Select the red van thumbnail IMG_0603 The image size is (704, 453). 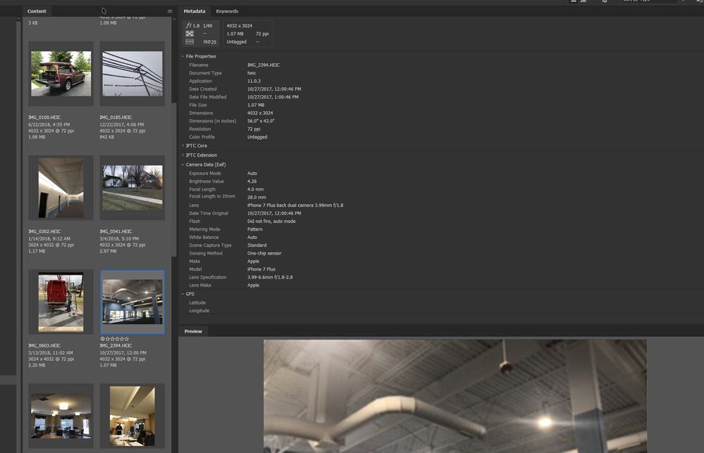[61, 302]
